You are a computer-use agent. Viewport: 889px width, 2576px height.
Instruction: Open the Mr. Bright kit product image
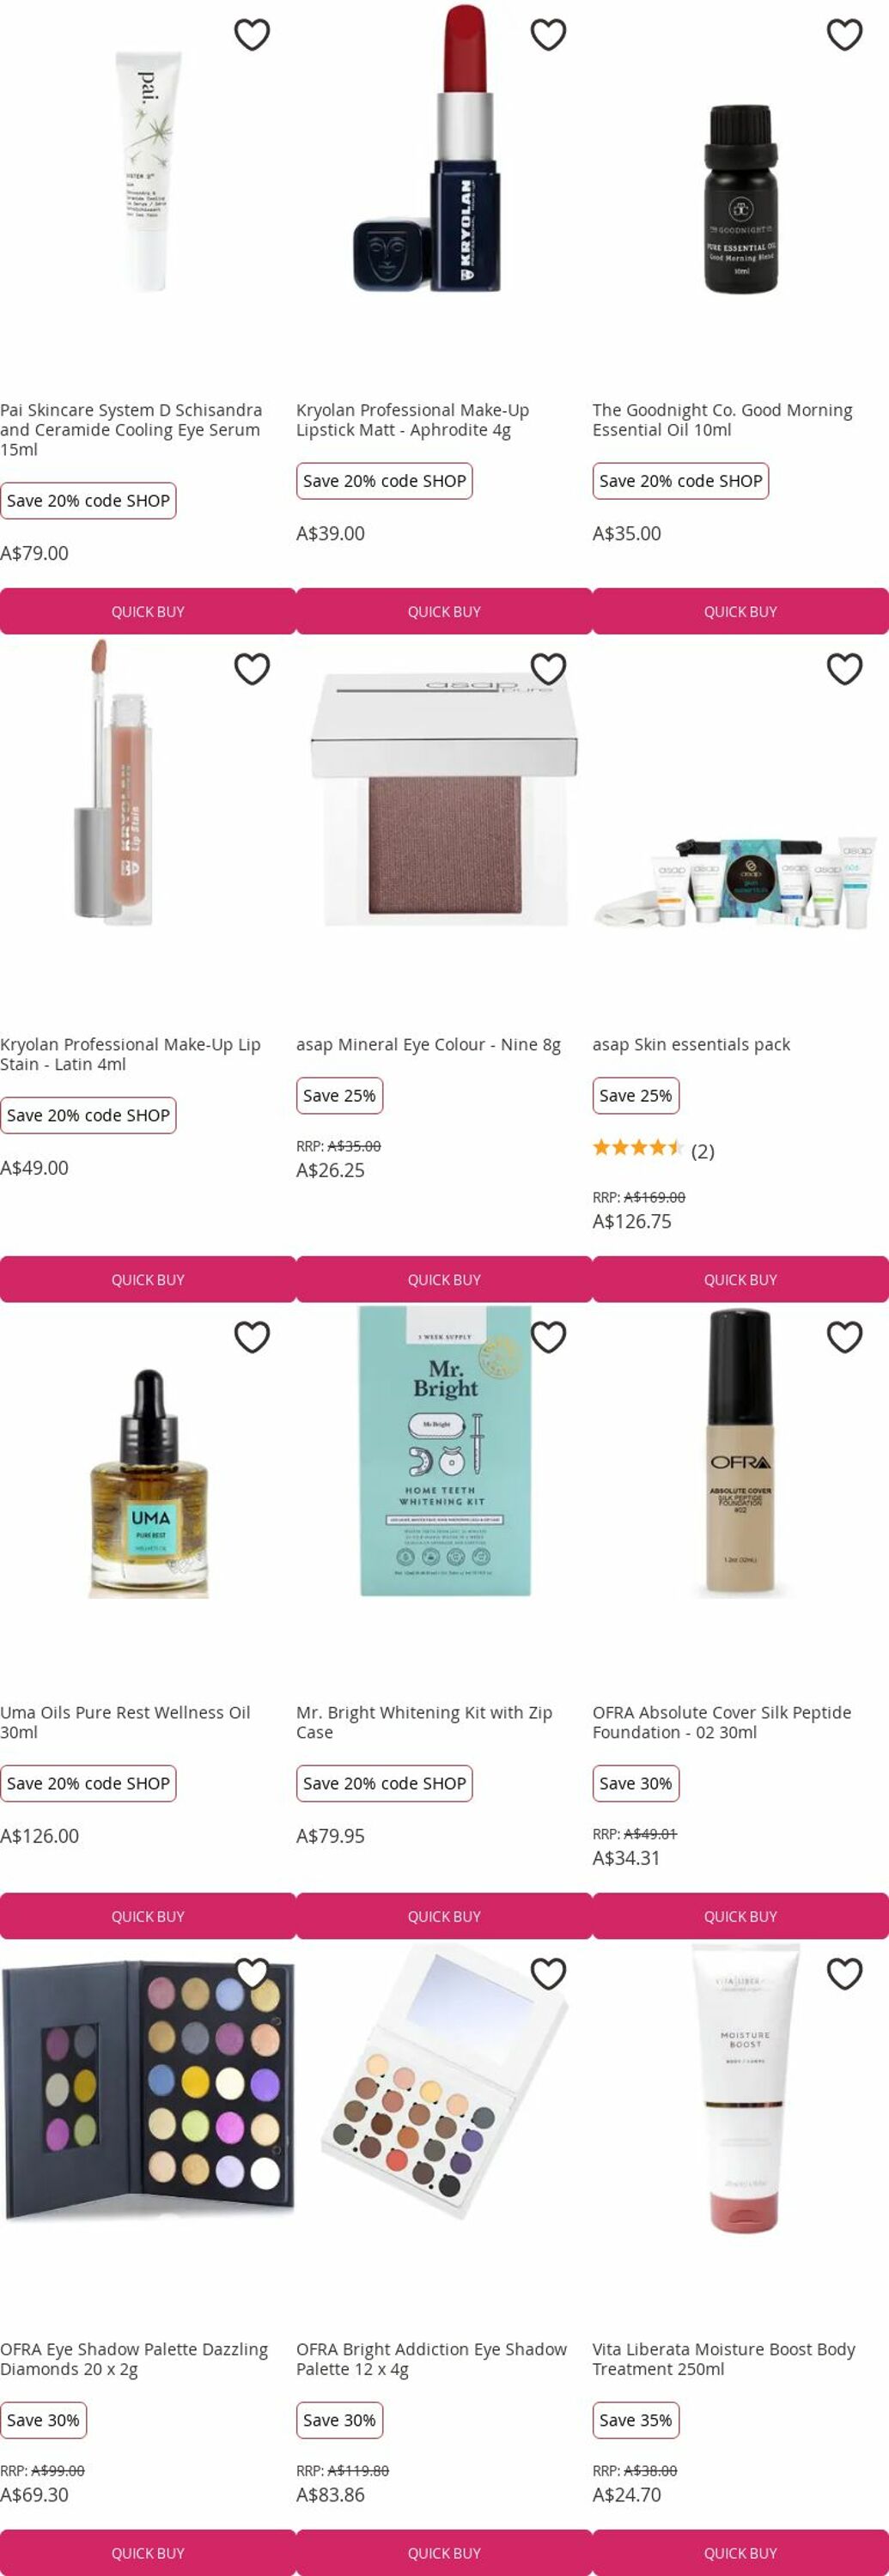(445, 1451)
